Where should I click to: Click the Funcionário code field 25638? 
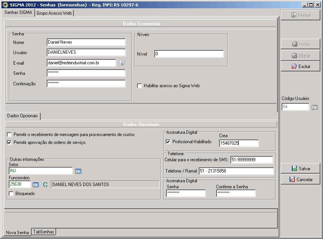pos(20,184)
